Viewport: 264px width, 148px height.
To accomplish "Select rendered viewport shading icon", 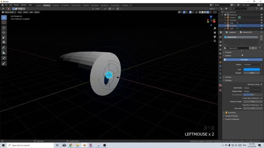I will [x=208, y=12].
